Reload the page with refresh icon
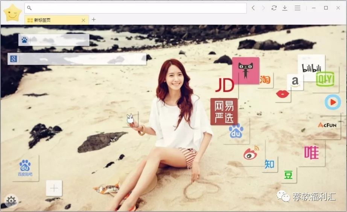347x212 pixels. (x=274, y=8)
